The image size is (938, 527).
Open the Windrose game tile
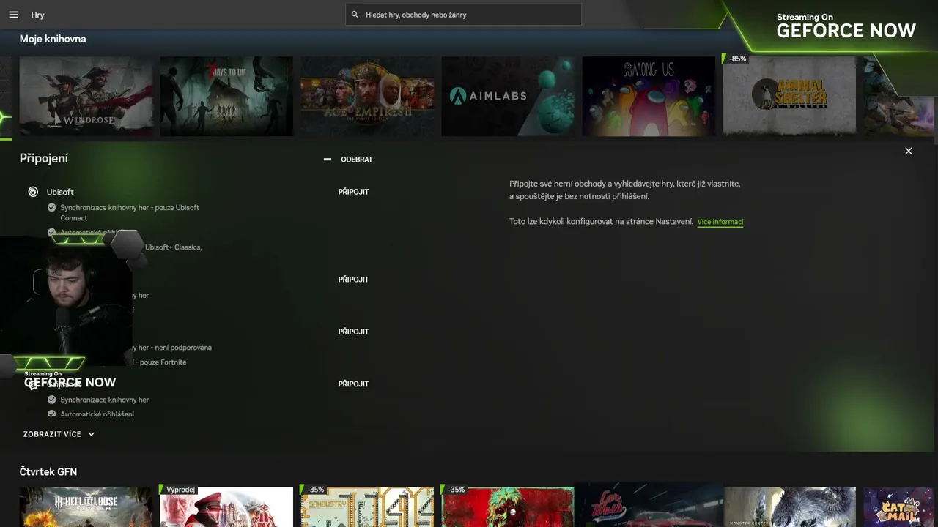pyautogui.click(x=86, y=96)
